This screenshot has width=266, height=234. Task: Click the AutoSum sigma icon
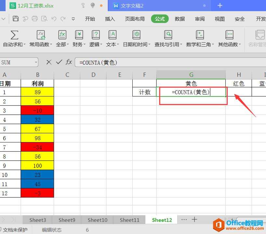pos(14,35)
